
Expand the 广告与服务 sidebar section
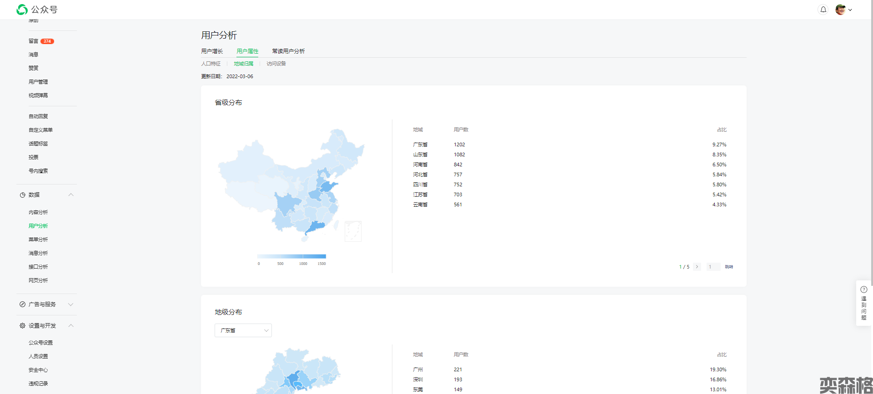pos(71,304)
